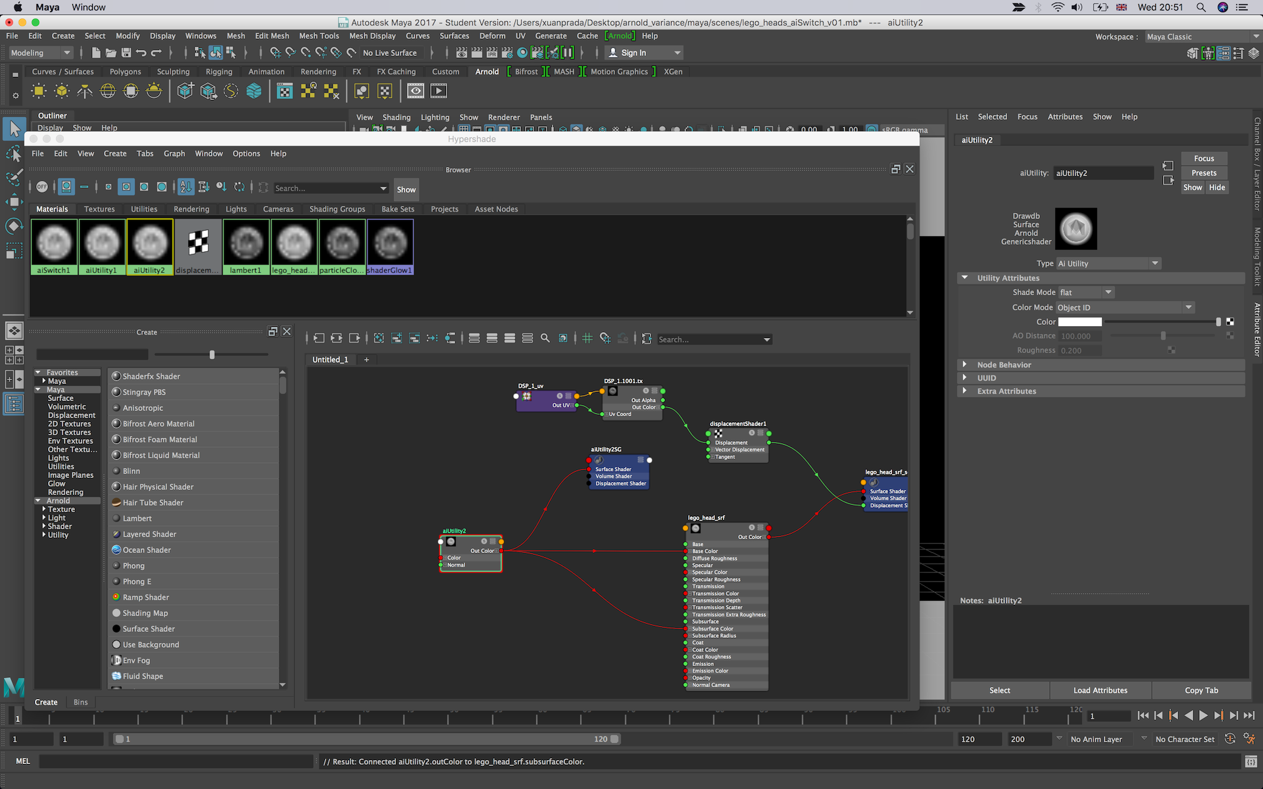The width and height of the screenshot is (1263, 789).
Task: Click the Presets button
Action: [x=1204, y=173]
